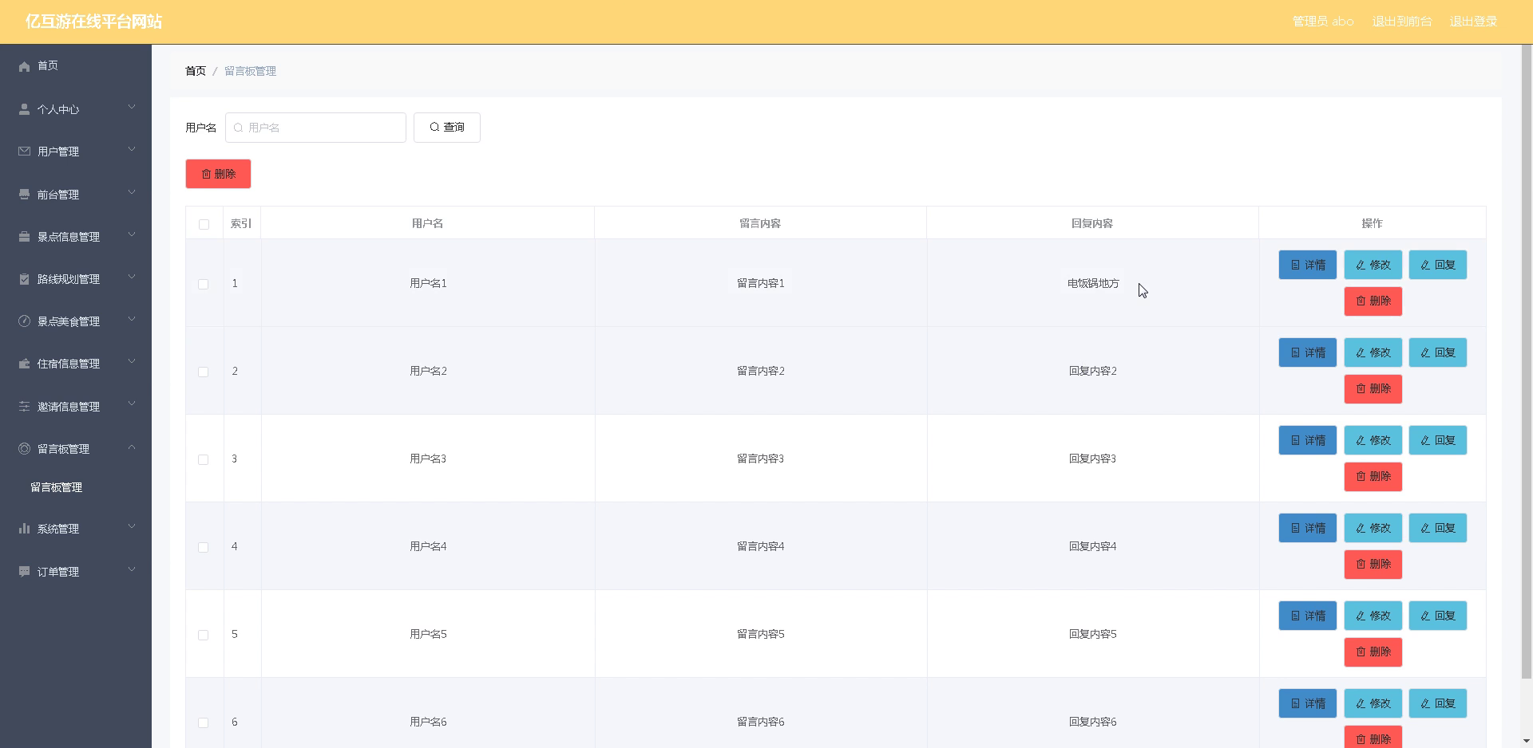Open 详情 for row 用户名4
This screenshot has width=1533, height=748.
[1307, 528]
